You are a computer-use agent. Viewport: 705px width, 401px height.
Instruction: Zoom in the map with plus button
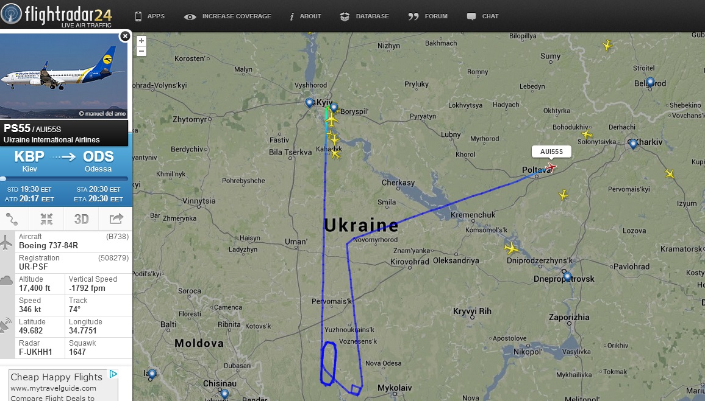click(x=141, y=41)
